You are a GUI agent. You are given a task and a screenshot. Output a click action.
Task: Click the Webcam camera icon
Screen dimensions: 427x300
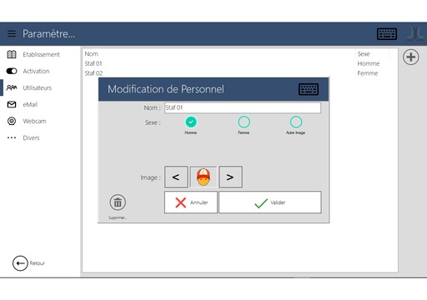[x=12, y=121]
